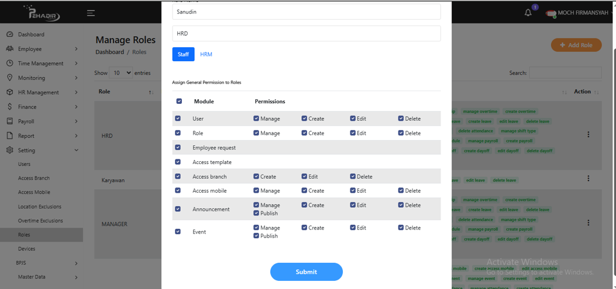
Task: Open Access Branch in sidebar
Action: click(34, 178)
